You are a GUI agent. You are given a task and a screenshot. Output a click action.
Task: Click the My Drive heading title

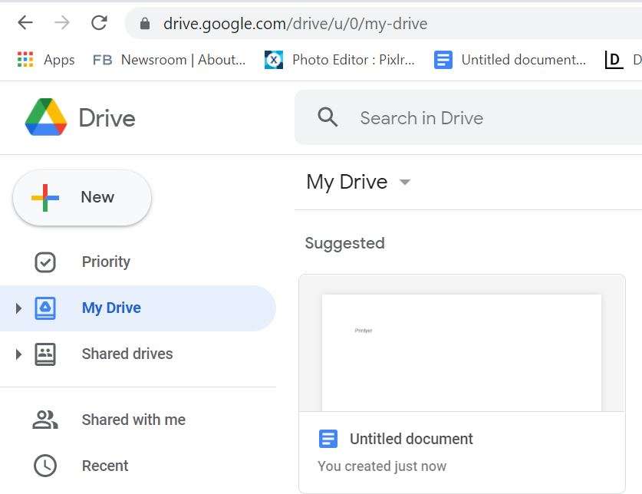coord(347,182)
